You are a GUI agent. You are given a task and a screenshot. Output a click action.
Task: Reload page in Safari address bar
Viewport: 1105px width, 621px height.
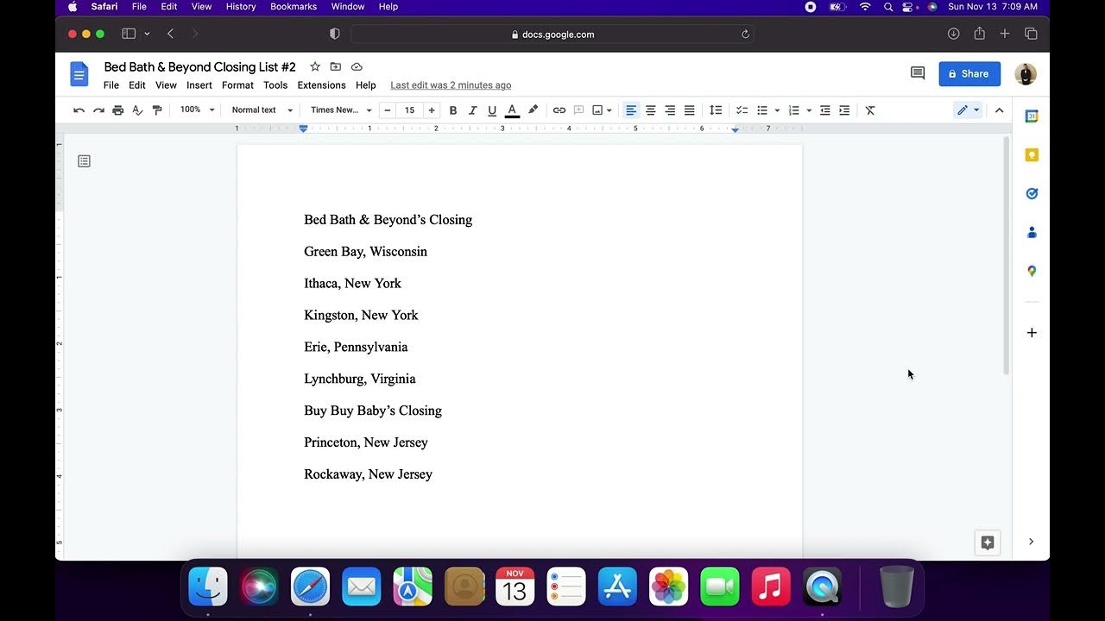(745, 34)
